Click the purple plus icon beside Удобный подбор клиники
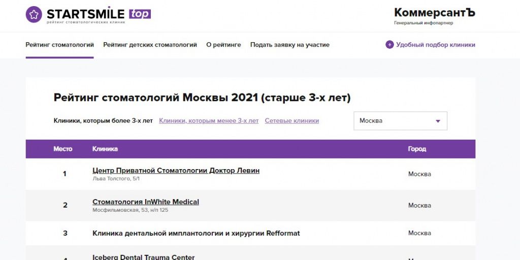Image resolution: width=520 pixels, height=260 pixels. point(389,45)
